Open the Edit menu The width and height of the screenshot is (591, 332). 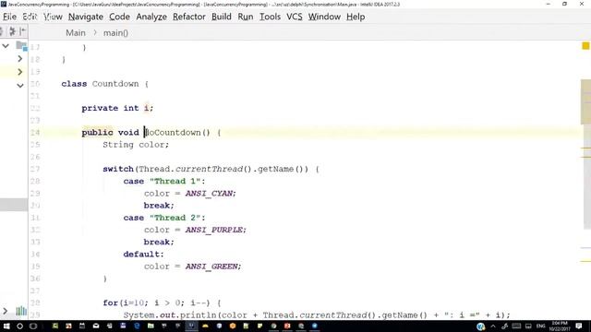(x=30, y=17)
